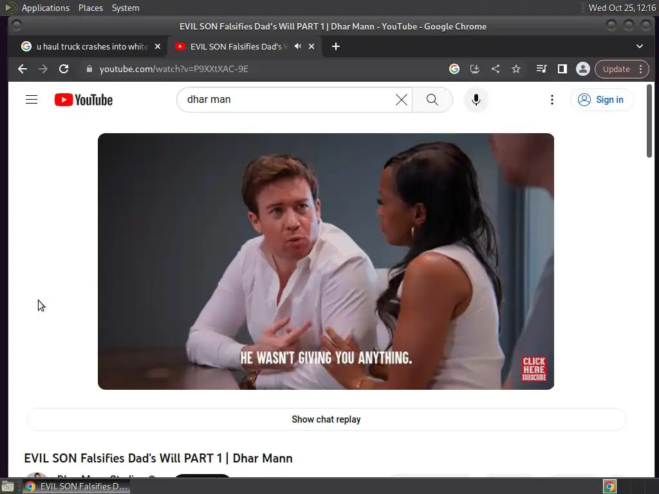Click the padlock site info icon
The height and width of the screenshot is (494, 659).
(89, 69)
